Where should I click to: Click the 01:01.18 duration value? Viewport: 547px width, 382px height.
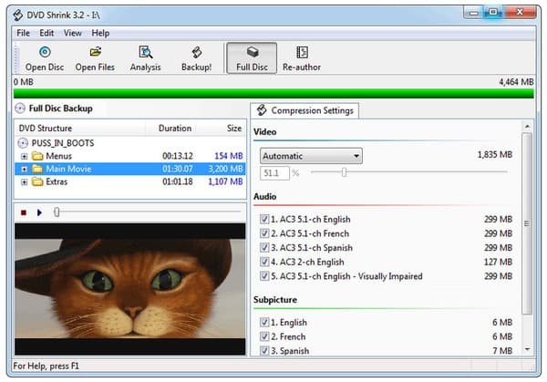pos(178,181)
